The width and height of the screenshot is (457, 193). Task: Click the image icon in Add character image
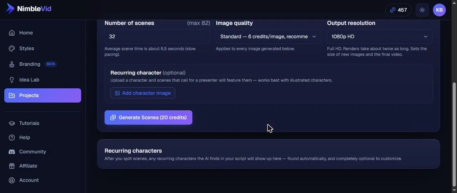coord(117,93)
